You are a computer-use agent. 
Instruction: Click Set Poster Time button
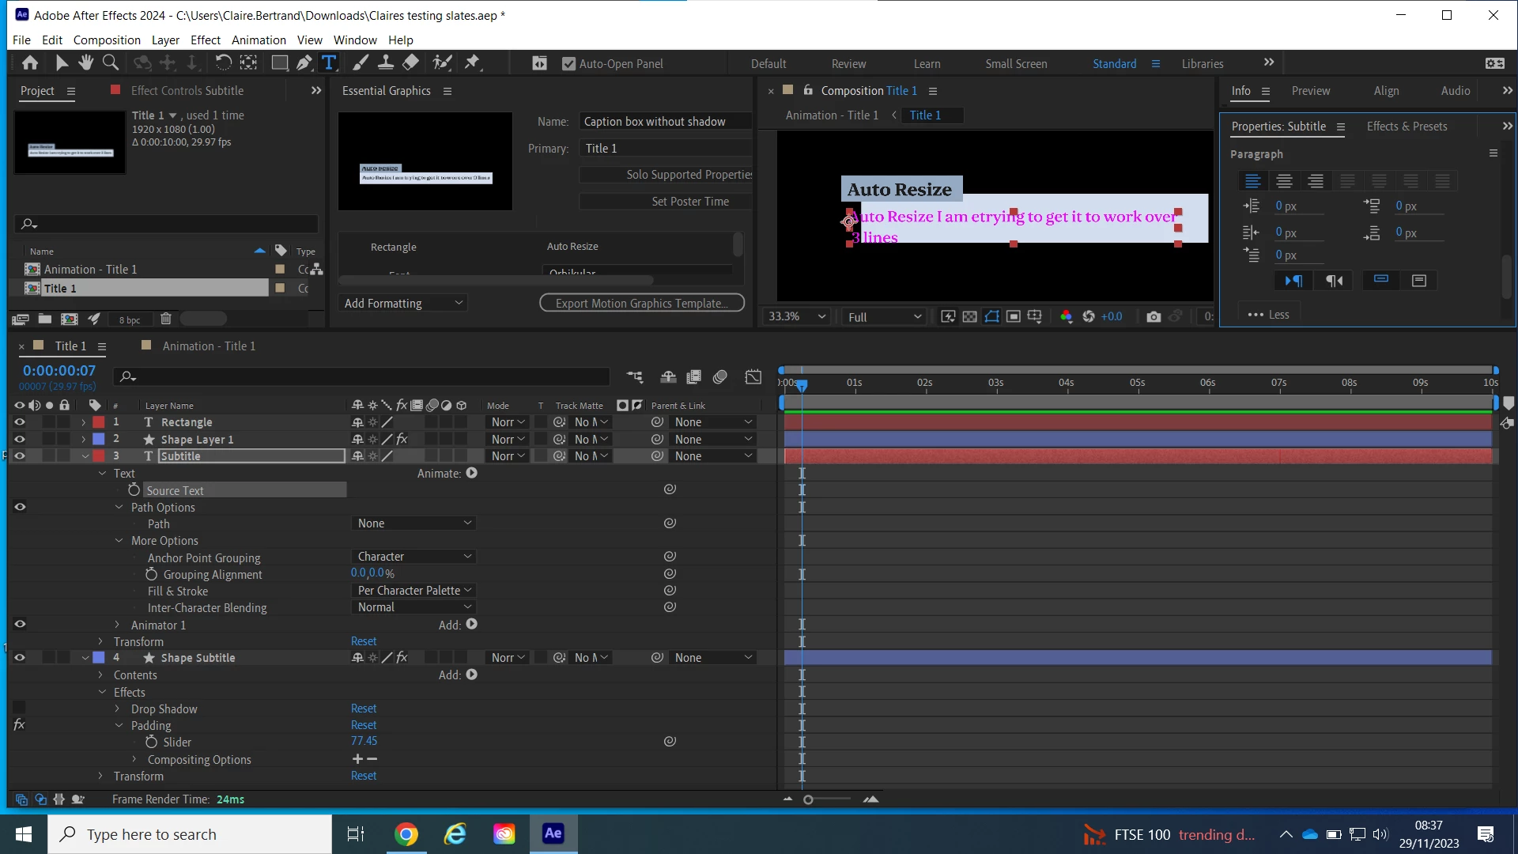(x=689, y=202)
